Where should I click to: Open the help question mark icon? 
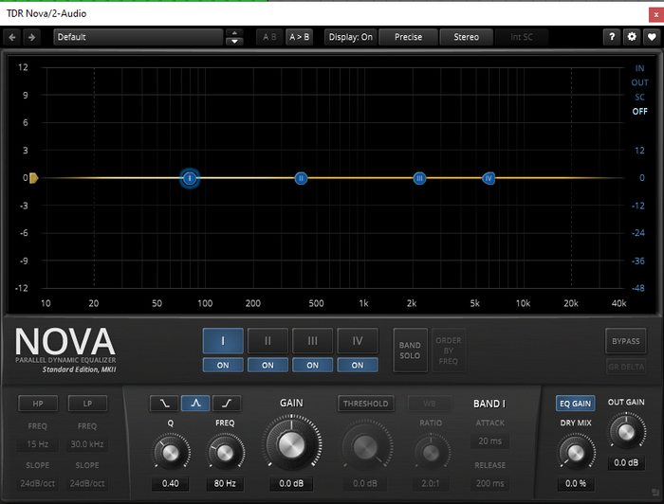coord(612,37)
